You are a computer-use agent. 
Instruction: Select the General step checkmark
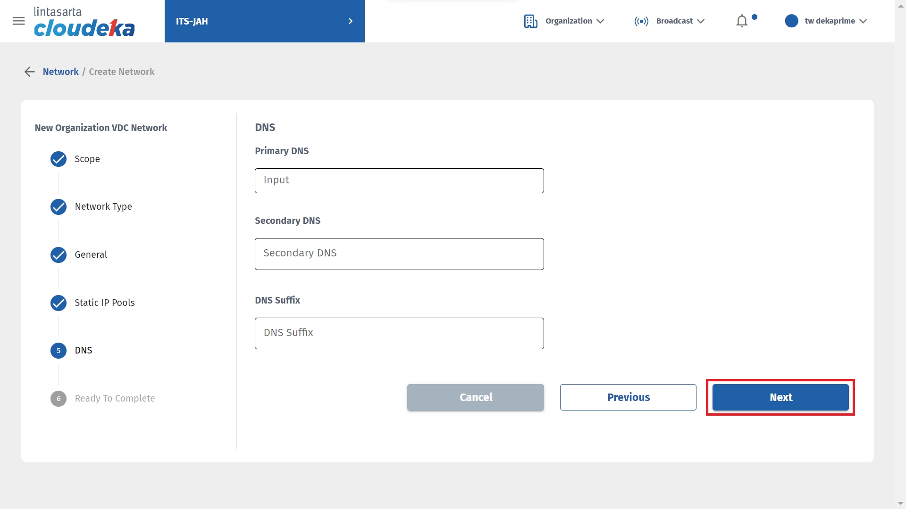(x=59, y=255)
